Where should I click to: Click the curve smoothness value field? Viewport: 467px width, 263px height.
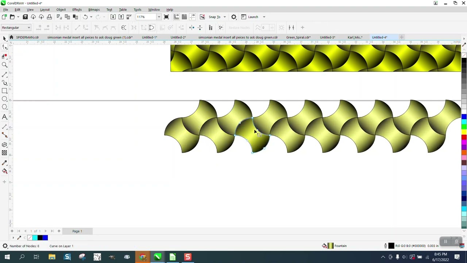[265, 27]
